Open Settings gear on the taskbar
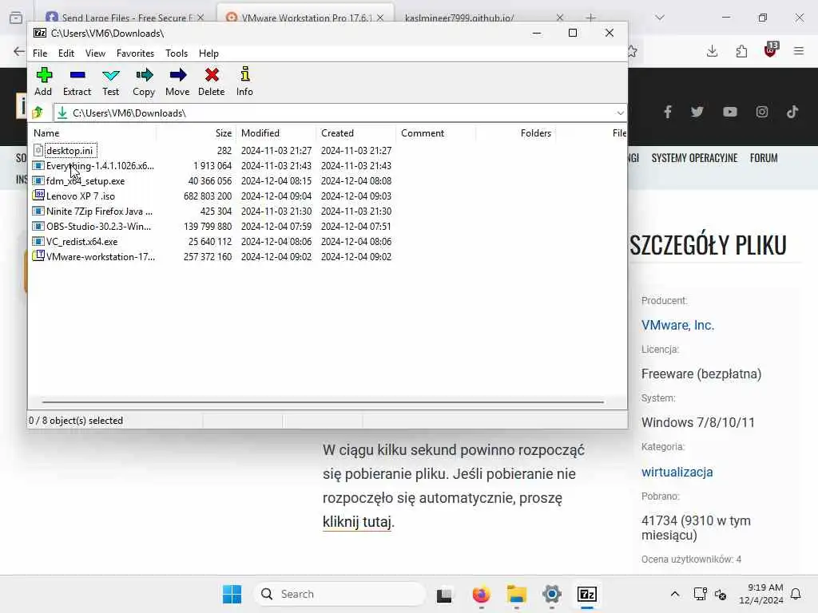The height and width of the screenshot is (613, 818). coord(552,594)
